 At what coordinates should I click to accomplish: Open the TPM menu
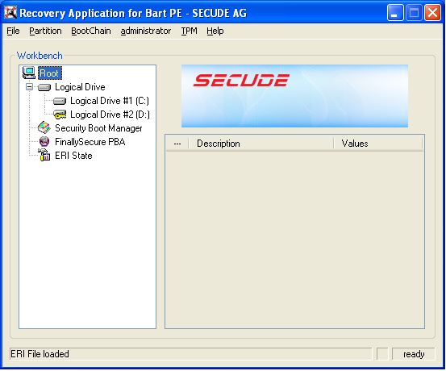click(190, 31)
